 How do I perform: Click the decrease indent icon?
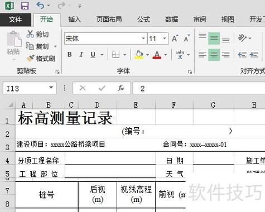point(242,55)
